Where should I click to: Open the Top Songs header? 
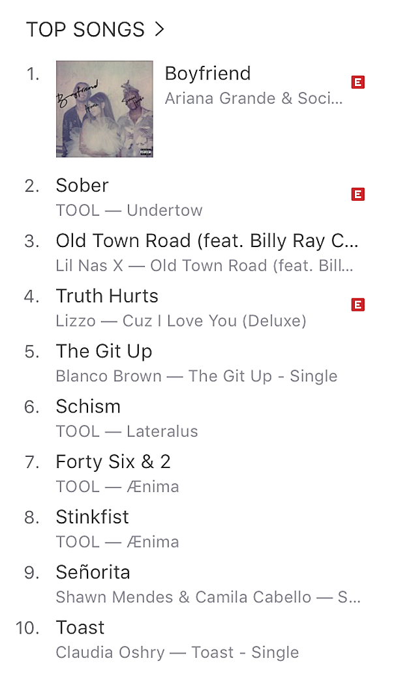pos(85,29)
